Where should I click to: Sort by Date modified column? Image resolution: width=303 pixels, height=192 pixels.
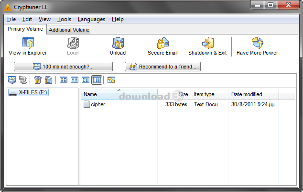click(x=253, y=94)
